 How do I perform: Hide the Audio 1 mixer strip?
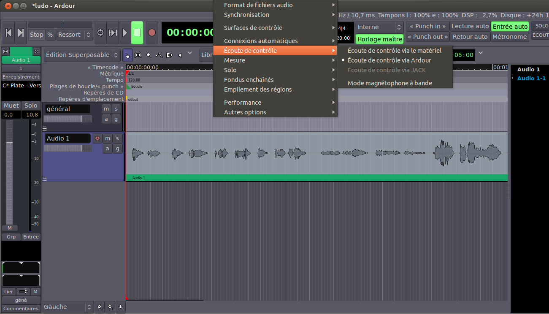37,51
